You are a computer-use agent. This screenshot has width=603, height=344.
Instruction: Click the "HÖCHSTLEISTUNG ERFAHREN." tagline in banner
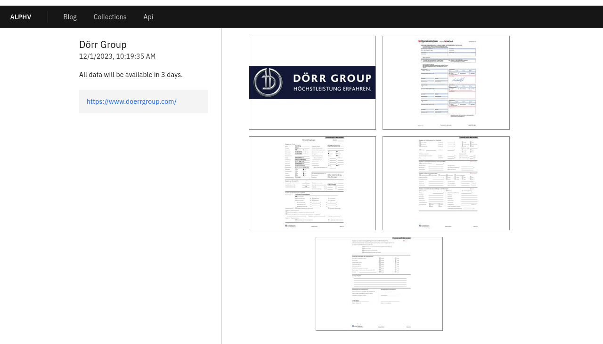point(332,88)
